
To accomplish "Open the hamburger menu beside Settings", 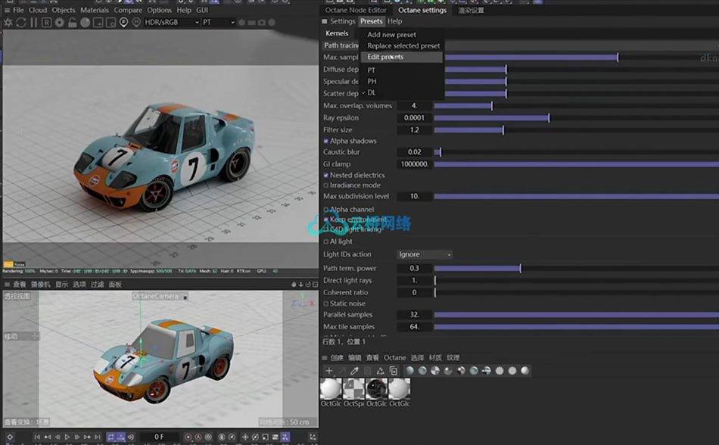I will point(325,21).
